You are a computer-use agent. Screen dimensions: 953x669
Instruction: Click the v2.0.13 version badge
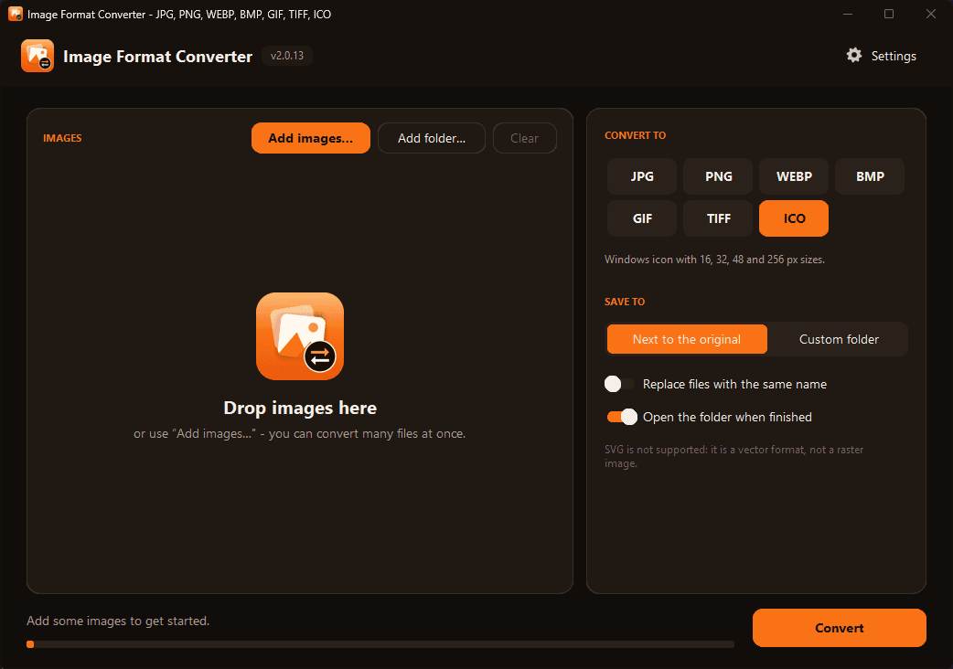tap(287, 56)
